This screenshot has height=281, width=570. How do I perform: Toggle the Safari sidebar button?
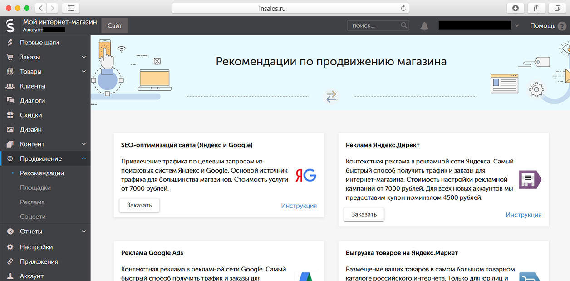click(71, 8)
